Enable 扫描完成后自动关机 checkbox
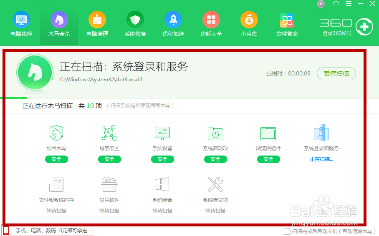 point(287,231)
